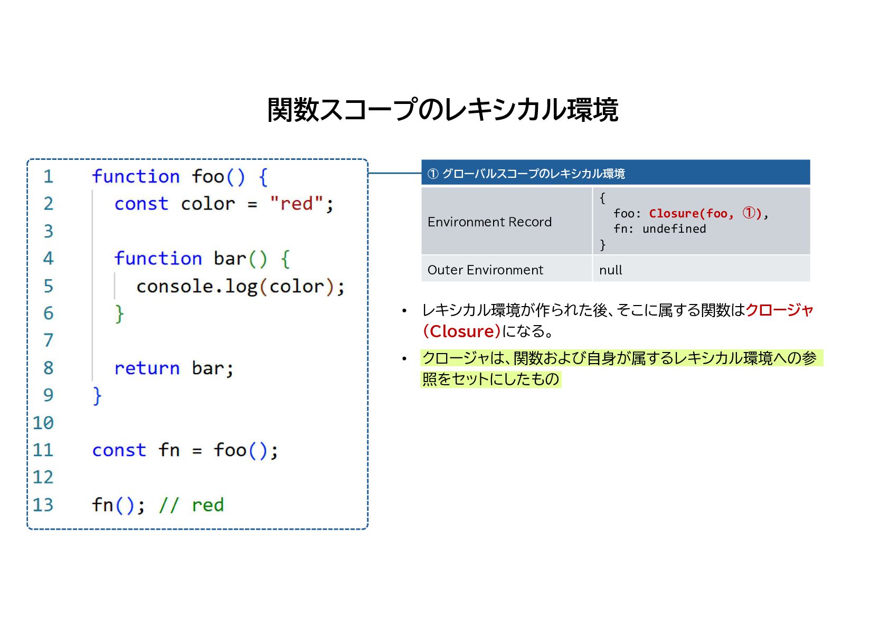
Task: Select the Environment Record cell
Action: (507, 222)
